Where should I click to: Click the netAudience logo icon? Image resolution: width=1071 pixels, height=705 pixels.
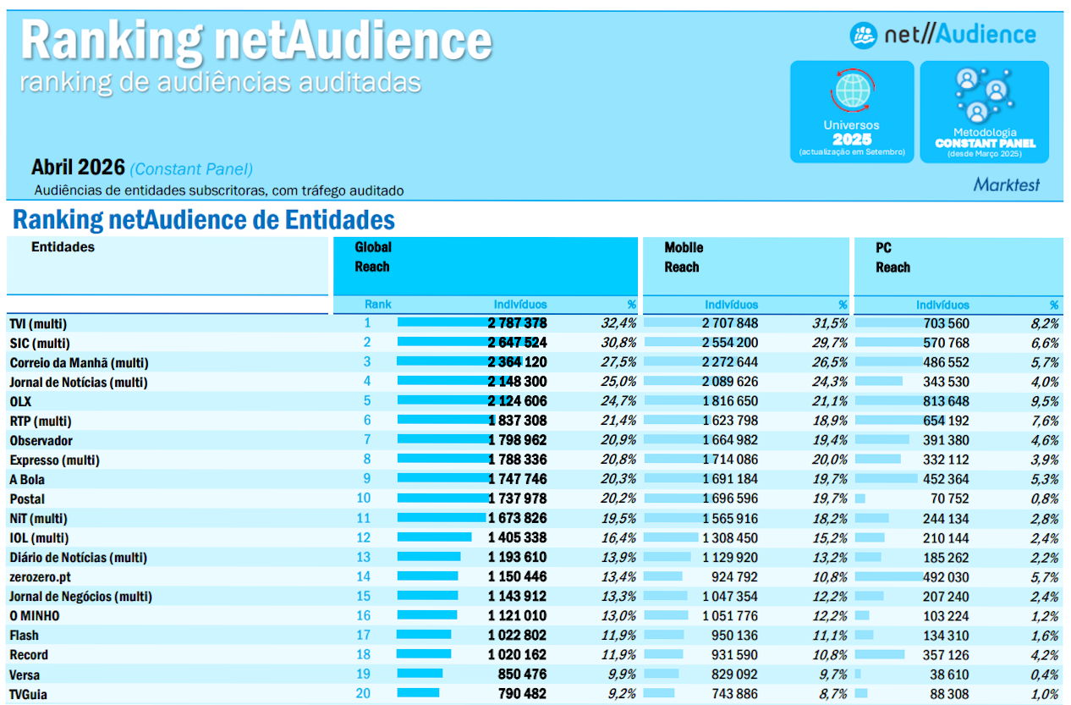pos(864,35)
